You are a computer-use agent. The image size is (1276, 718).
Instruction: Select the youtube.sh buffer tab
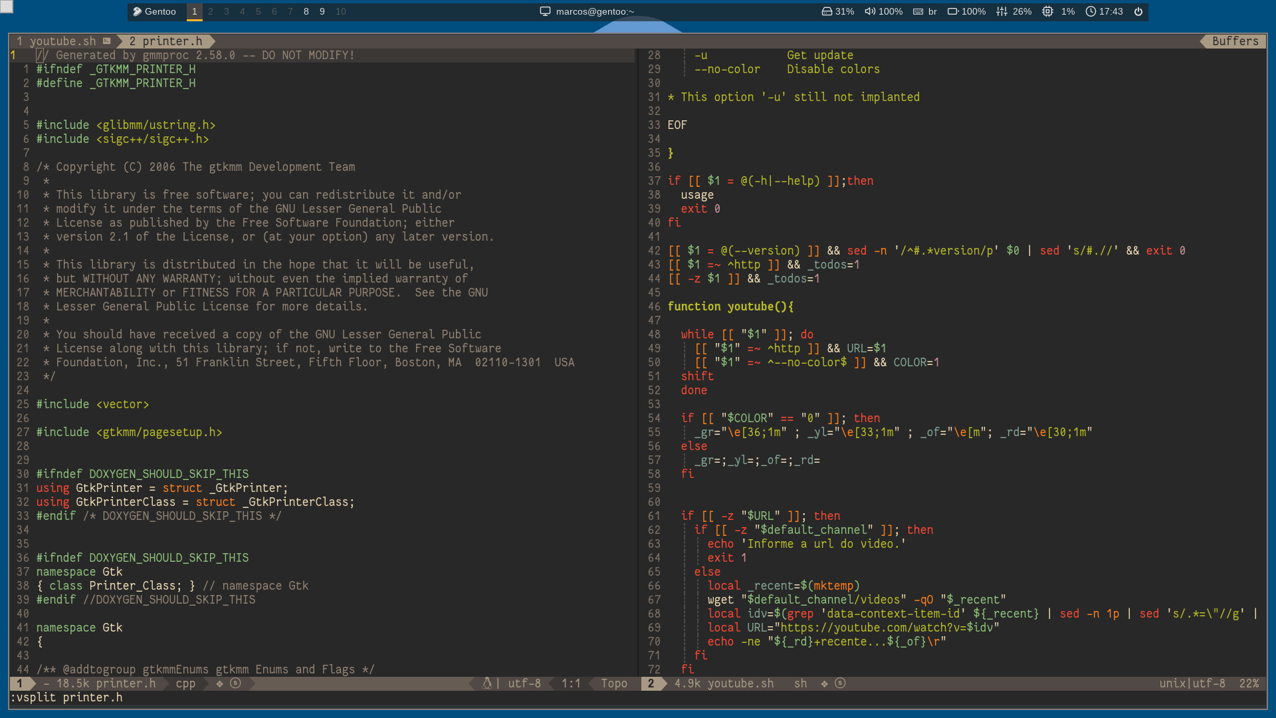[x=62, y=41]
